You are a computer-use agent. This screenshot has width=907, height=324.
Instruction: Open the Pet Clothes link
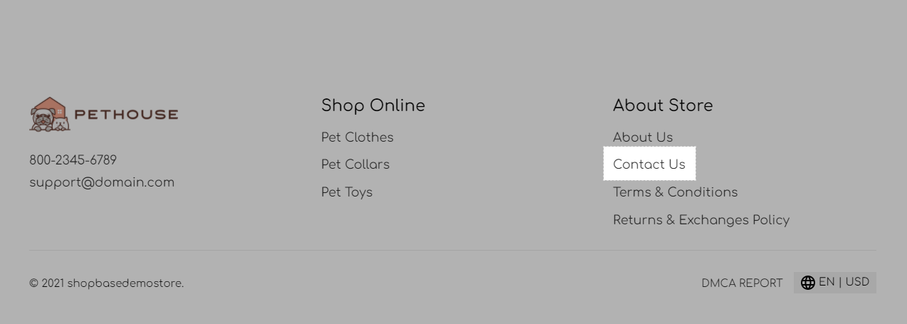tap(357, 137)
